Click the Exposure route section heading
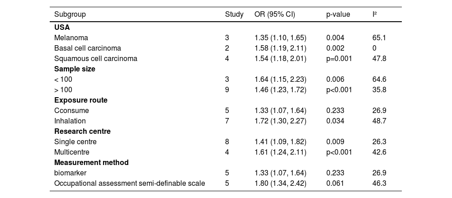The height and width of the screenshot is (198, 452). pos(80,100)
